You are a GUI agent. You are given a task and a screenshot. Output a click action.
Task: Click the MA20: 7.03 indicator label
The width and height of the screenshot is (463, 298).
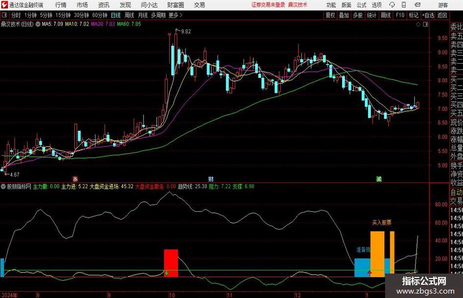point(103,24)
